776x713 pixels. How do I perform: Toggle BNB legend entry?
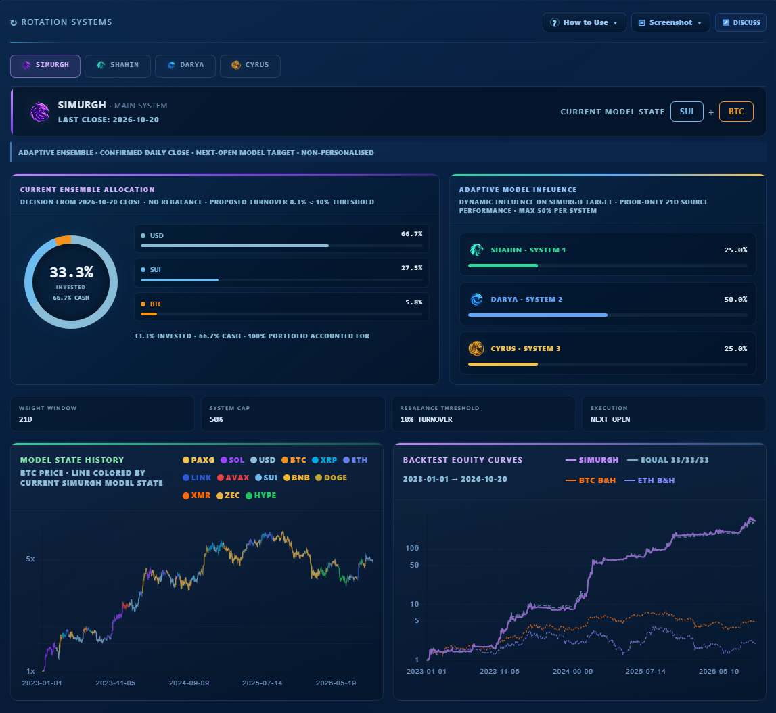coord(296,478)
